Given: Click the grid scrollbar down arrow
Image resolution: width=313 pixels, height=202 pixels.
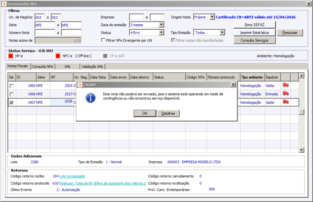Looking at the screenshot, I should coord(301,150).
